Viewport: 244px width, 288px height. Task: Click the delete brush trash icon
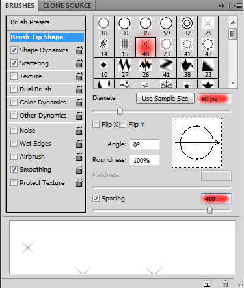click(225, 283)
